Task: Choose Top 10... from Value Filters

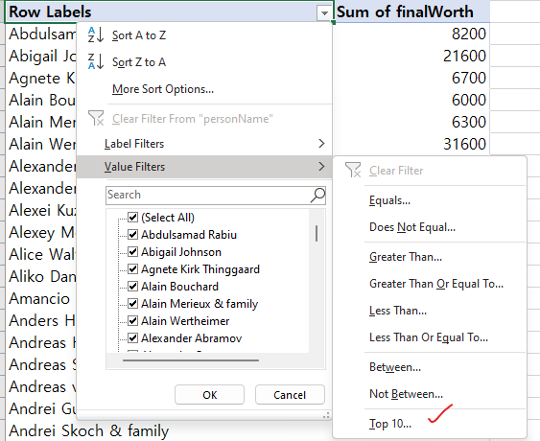Action: pyautogui.click(x=390, y=424)
